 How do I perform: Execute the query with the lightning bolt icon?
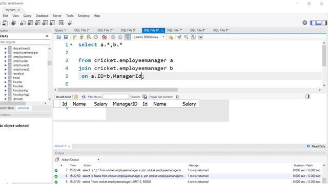pyautogui.click(x=74, y=37)
